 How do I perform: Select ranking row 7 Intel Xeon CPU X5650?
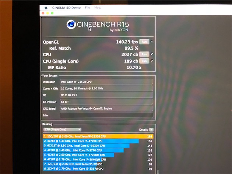coord(98,164)
